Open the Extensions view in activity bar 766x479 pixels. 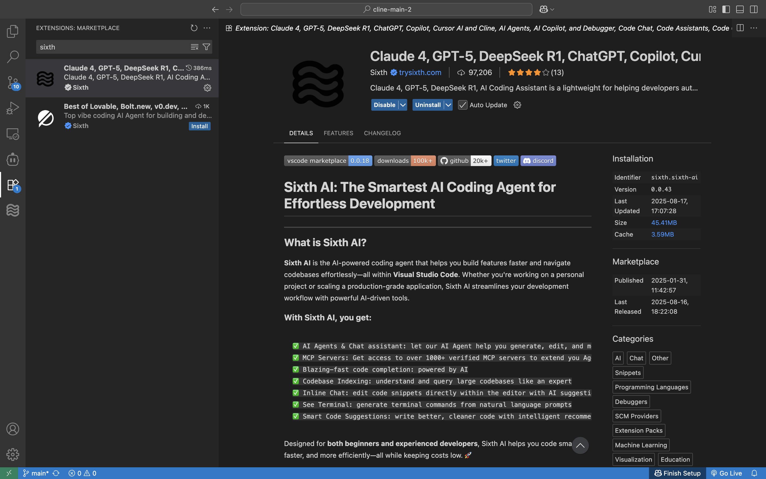coord(13,185)
